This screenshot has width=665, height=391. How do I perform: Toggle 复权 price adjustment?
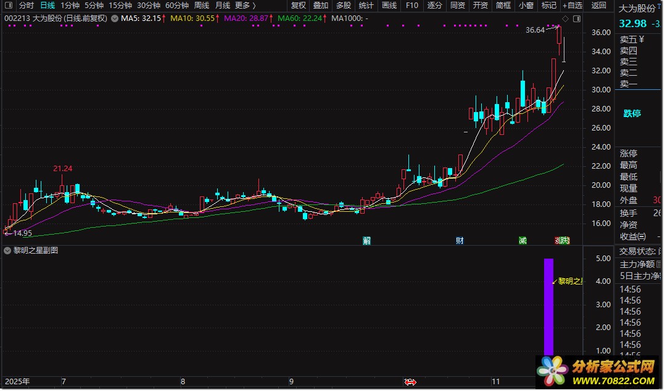click(298, 6)
